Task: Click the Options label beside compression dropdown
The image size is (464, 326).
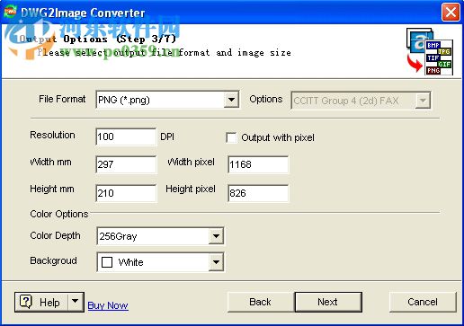Action: tap(266, 99)
